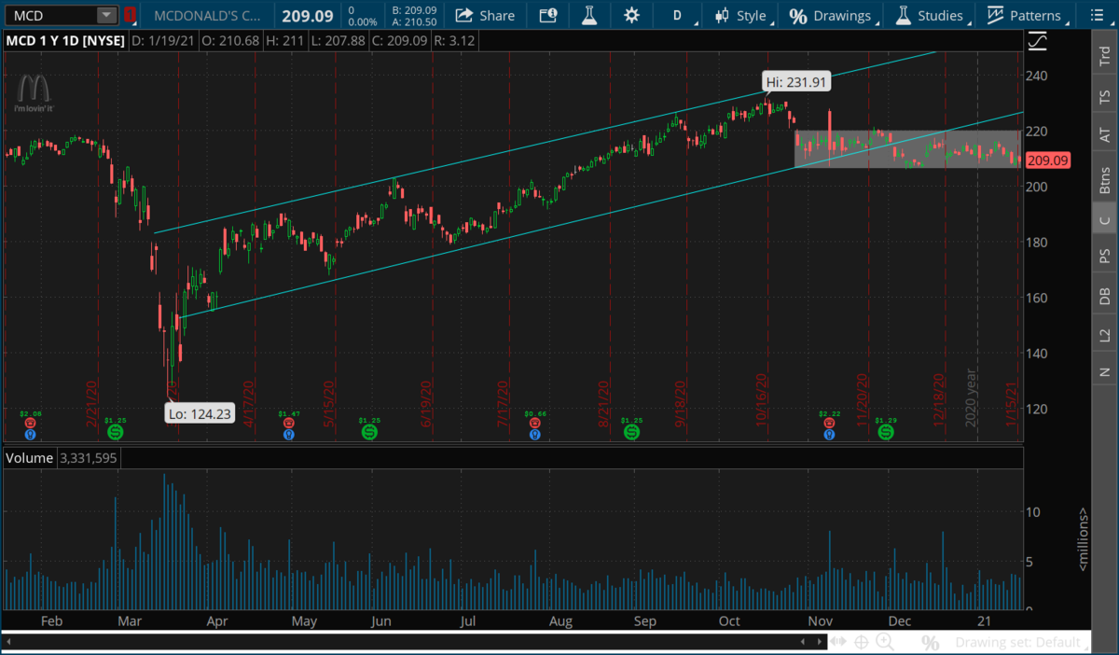1119x655 pixels.
Task: Select the C sidebar tab
Action: coord(1105,220)
